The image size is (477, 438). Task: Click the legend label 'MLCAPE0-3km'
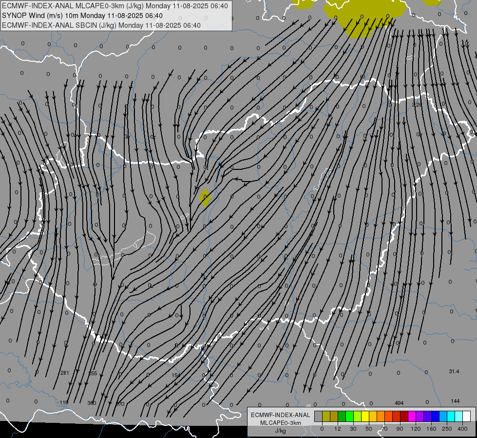(x=281, y=423)
